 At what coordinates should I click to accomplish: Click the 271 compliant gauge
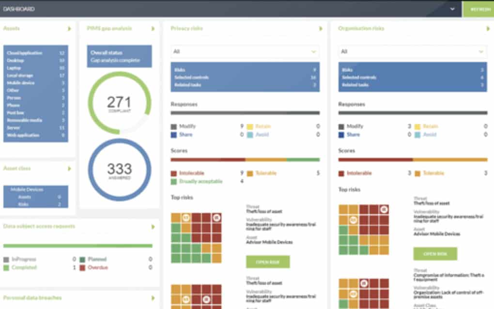(x=120, y=103)
